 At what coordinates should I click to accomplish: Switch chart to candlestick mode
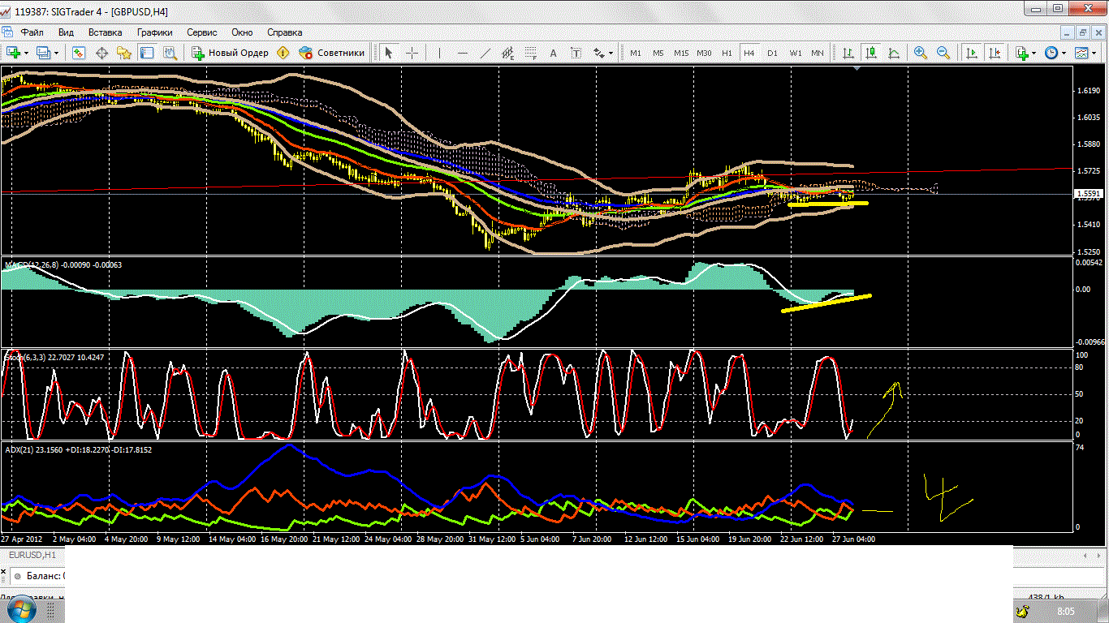pos(871,53)
